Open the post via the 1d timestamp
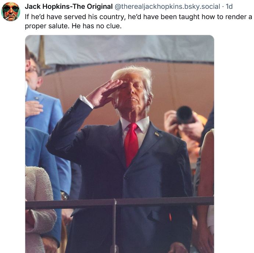Screen dimensions: 254x253 click(229, 7)
